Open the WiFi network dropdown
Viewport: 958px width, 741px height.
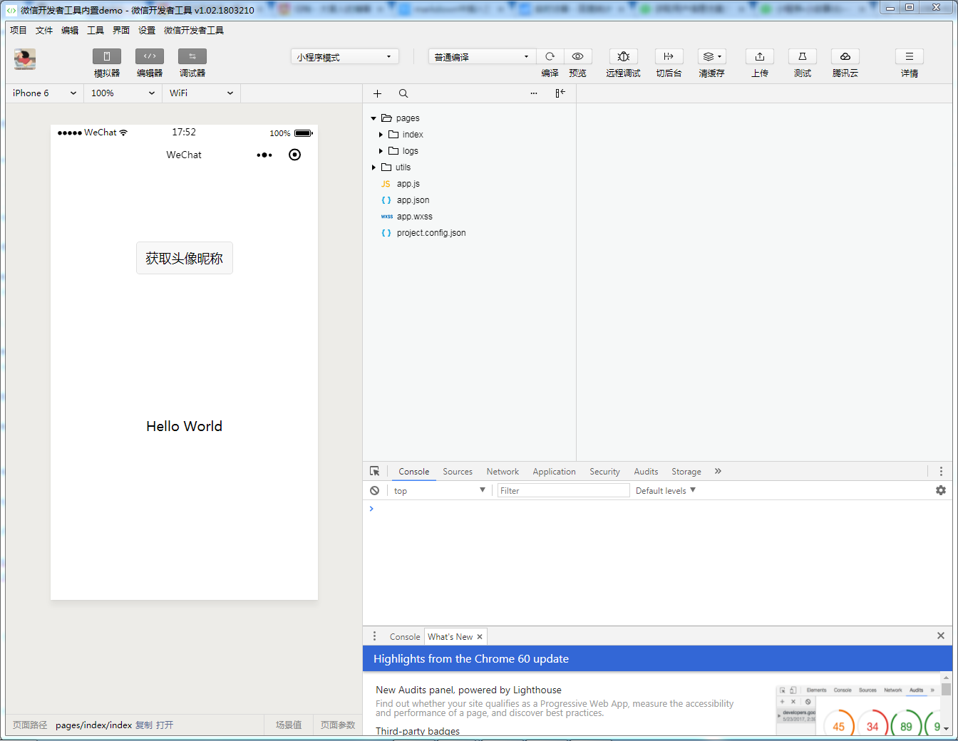tap(201, 93)
